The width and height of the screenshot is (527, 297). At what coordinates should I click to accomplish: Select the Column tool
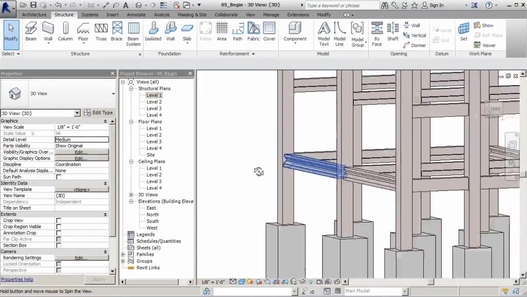point(65,32)
